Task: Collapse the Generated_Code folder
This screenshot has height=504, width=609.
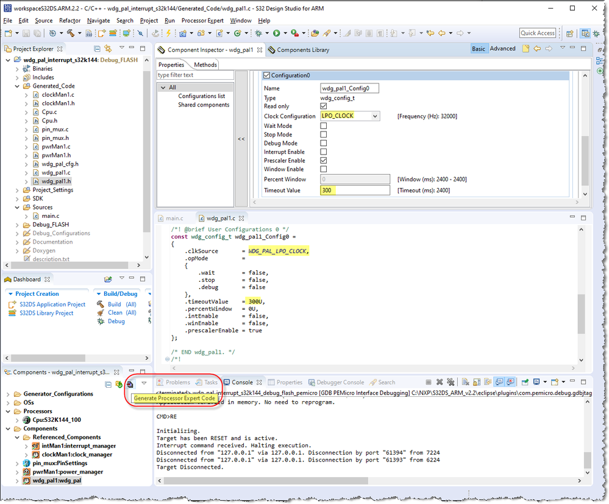Action: [x=17, y=86]
